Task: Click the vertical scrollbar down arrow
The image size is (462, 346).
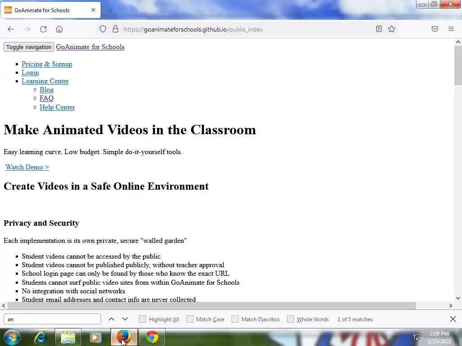Action: pos(458,298)
